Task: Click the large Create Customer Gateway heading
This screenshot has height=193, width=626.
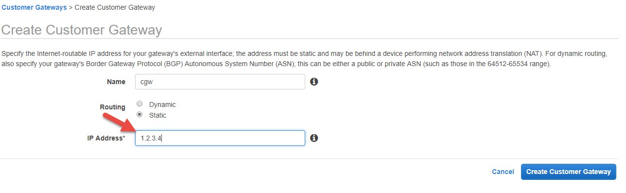Action: pos(82,30)
